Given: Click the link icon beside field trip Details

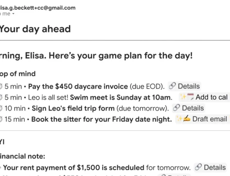Looking at the screenshot, I should click(x=176, y=108).
